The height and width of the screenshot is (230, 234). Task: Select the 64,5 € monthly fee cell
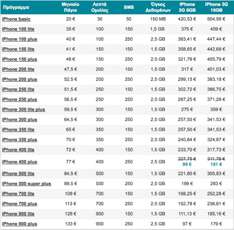coord(71,120)
